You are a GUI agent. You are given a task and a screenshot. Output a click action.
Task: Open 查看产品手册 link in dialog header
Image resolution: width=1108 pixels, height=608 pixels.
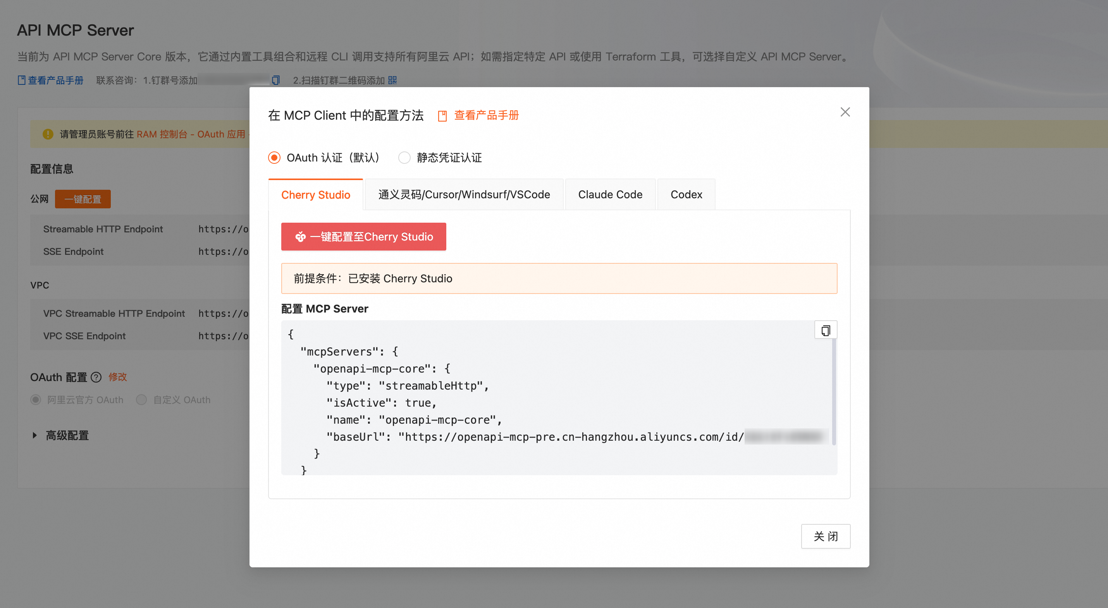click(487, 116)
